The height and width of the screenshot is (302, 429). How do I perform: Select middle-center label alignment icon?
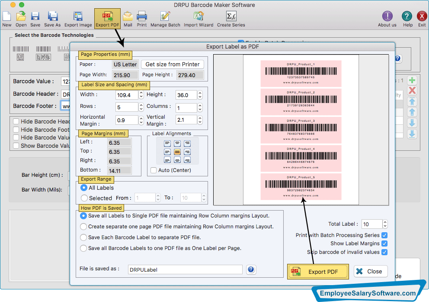click(177, 152)
